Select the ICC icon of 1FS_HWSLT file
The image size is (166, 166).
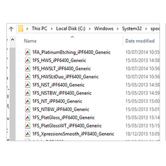pyautogui.click(x=28, y=69)
